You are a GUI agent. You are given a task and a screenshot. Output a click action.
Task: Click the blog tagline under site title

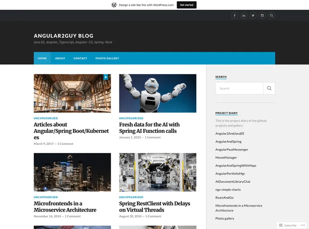pos(73,42)
